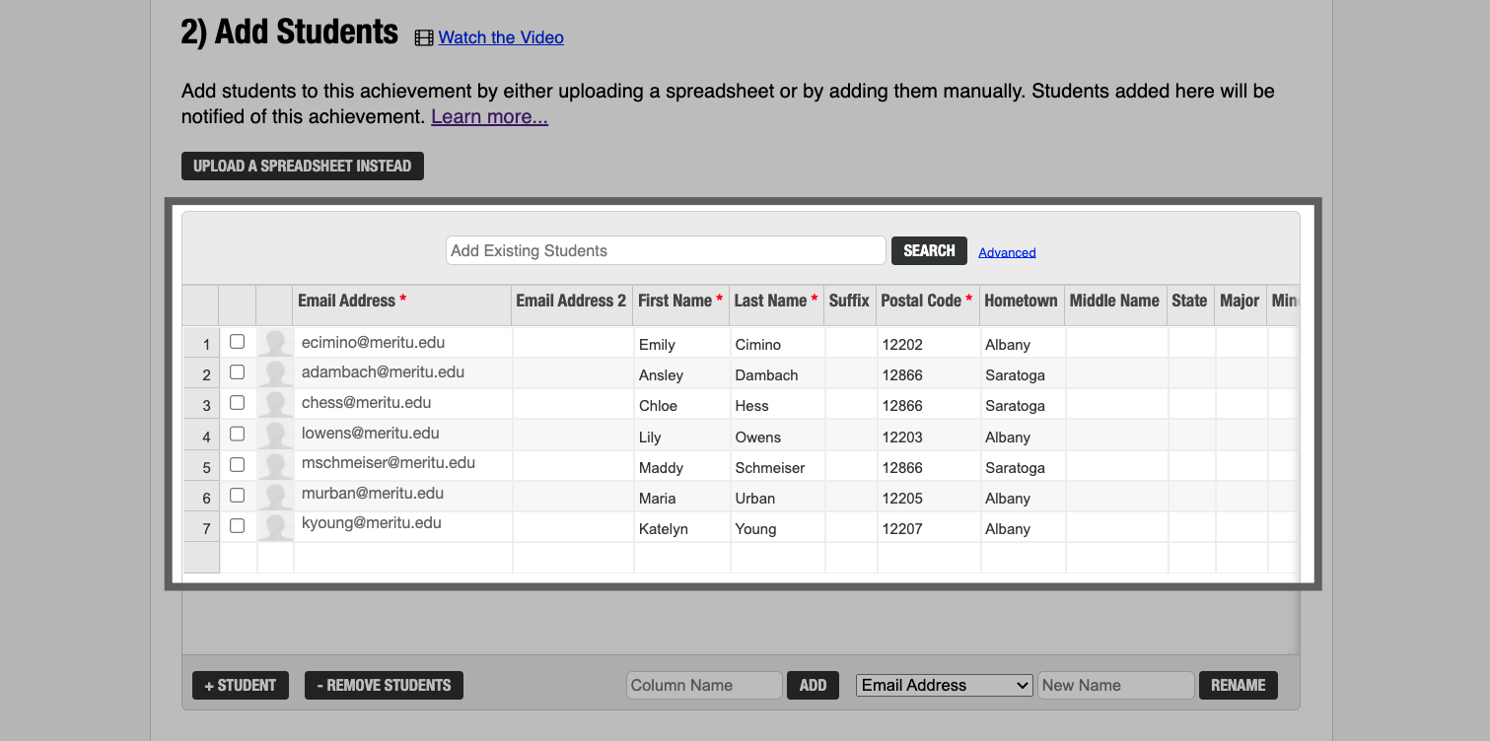Open the Email Address column rename dropdown
The width and height of the screenshot is (1490, 741).
pyautogui.click(x=943, y=685)
